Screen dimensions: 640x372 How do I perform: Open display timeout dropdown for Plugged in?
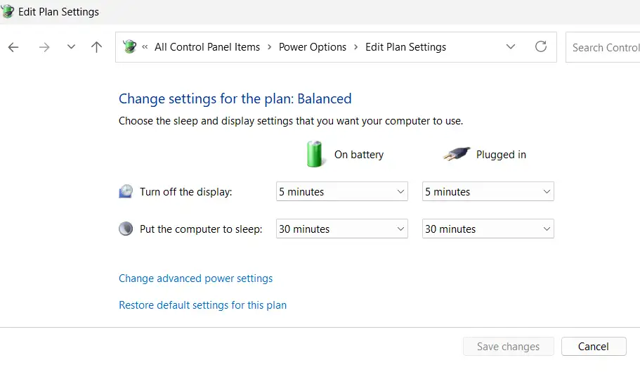tap(488, 191)
